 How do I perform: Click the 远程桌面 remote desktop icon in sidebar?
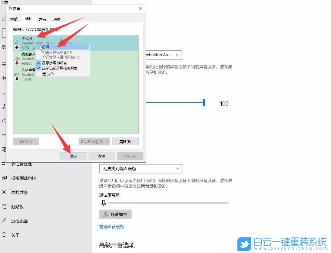click(5, 221)
